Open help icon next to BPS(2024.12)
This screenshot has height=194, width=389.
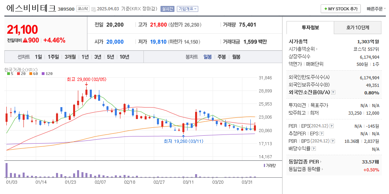[x=333, y=141]
